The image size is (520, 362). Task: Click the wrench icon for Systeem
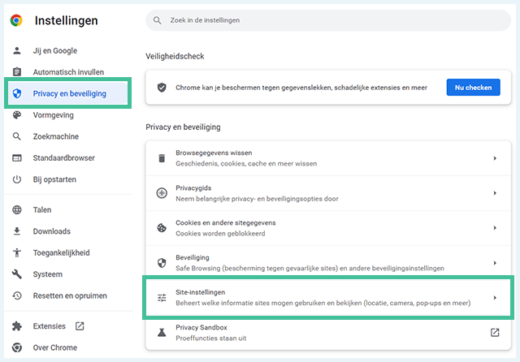(17, 274)
